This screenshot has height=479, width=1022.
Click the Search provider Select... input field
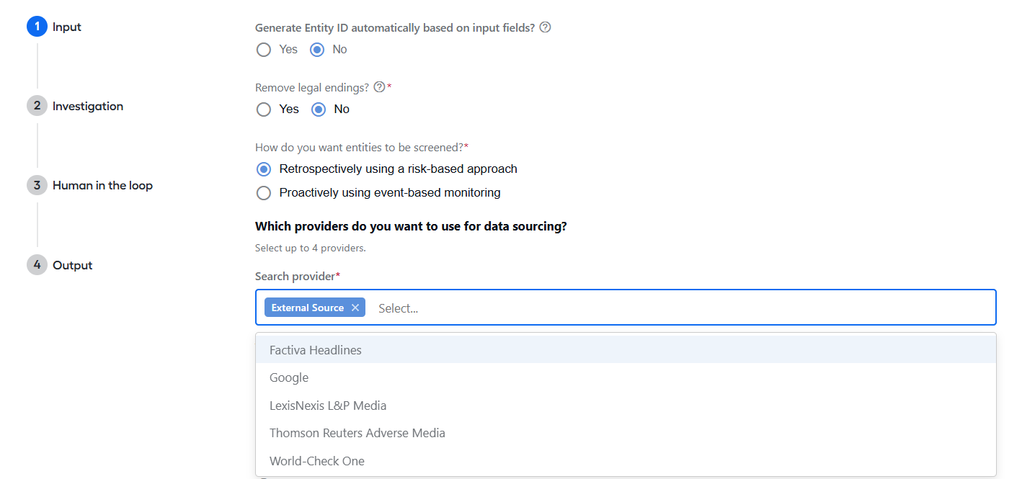pos(681,308)
